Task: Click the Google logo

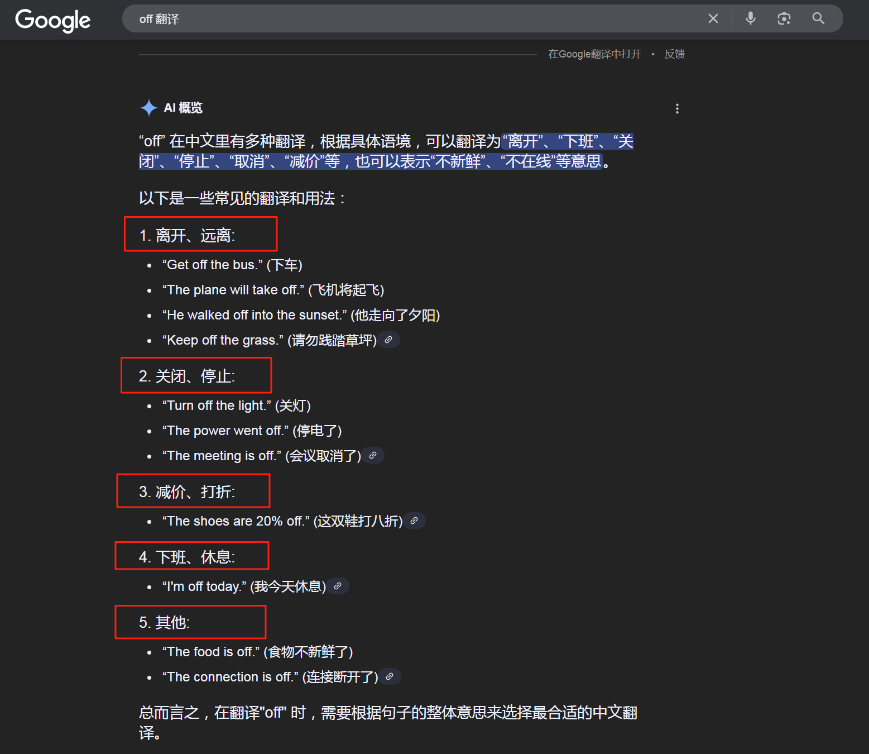Action: click(52, 20)
